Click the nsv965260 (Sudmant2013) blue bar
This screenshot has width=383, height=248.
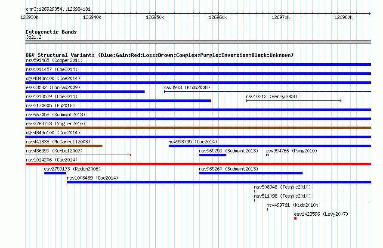pos(251,173)
